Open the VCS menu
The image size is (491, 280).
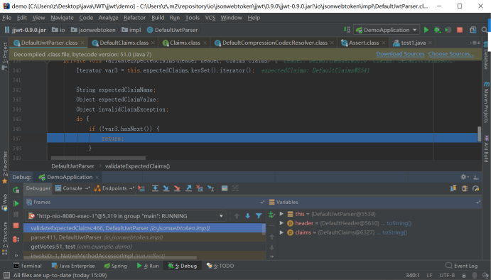(210, 18)
